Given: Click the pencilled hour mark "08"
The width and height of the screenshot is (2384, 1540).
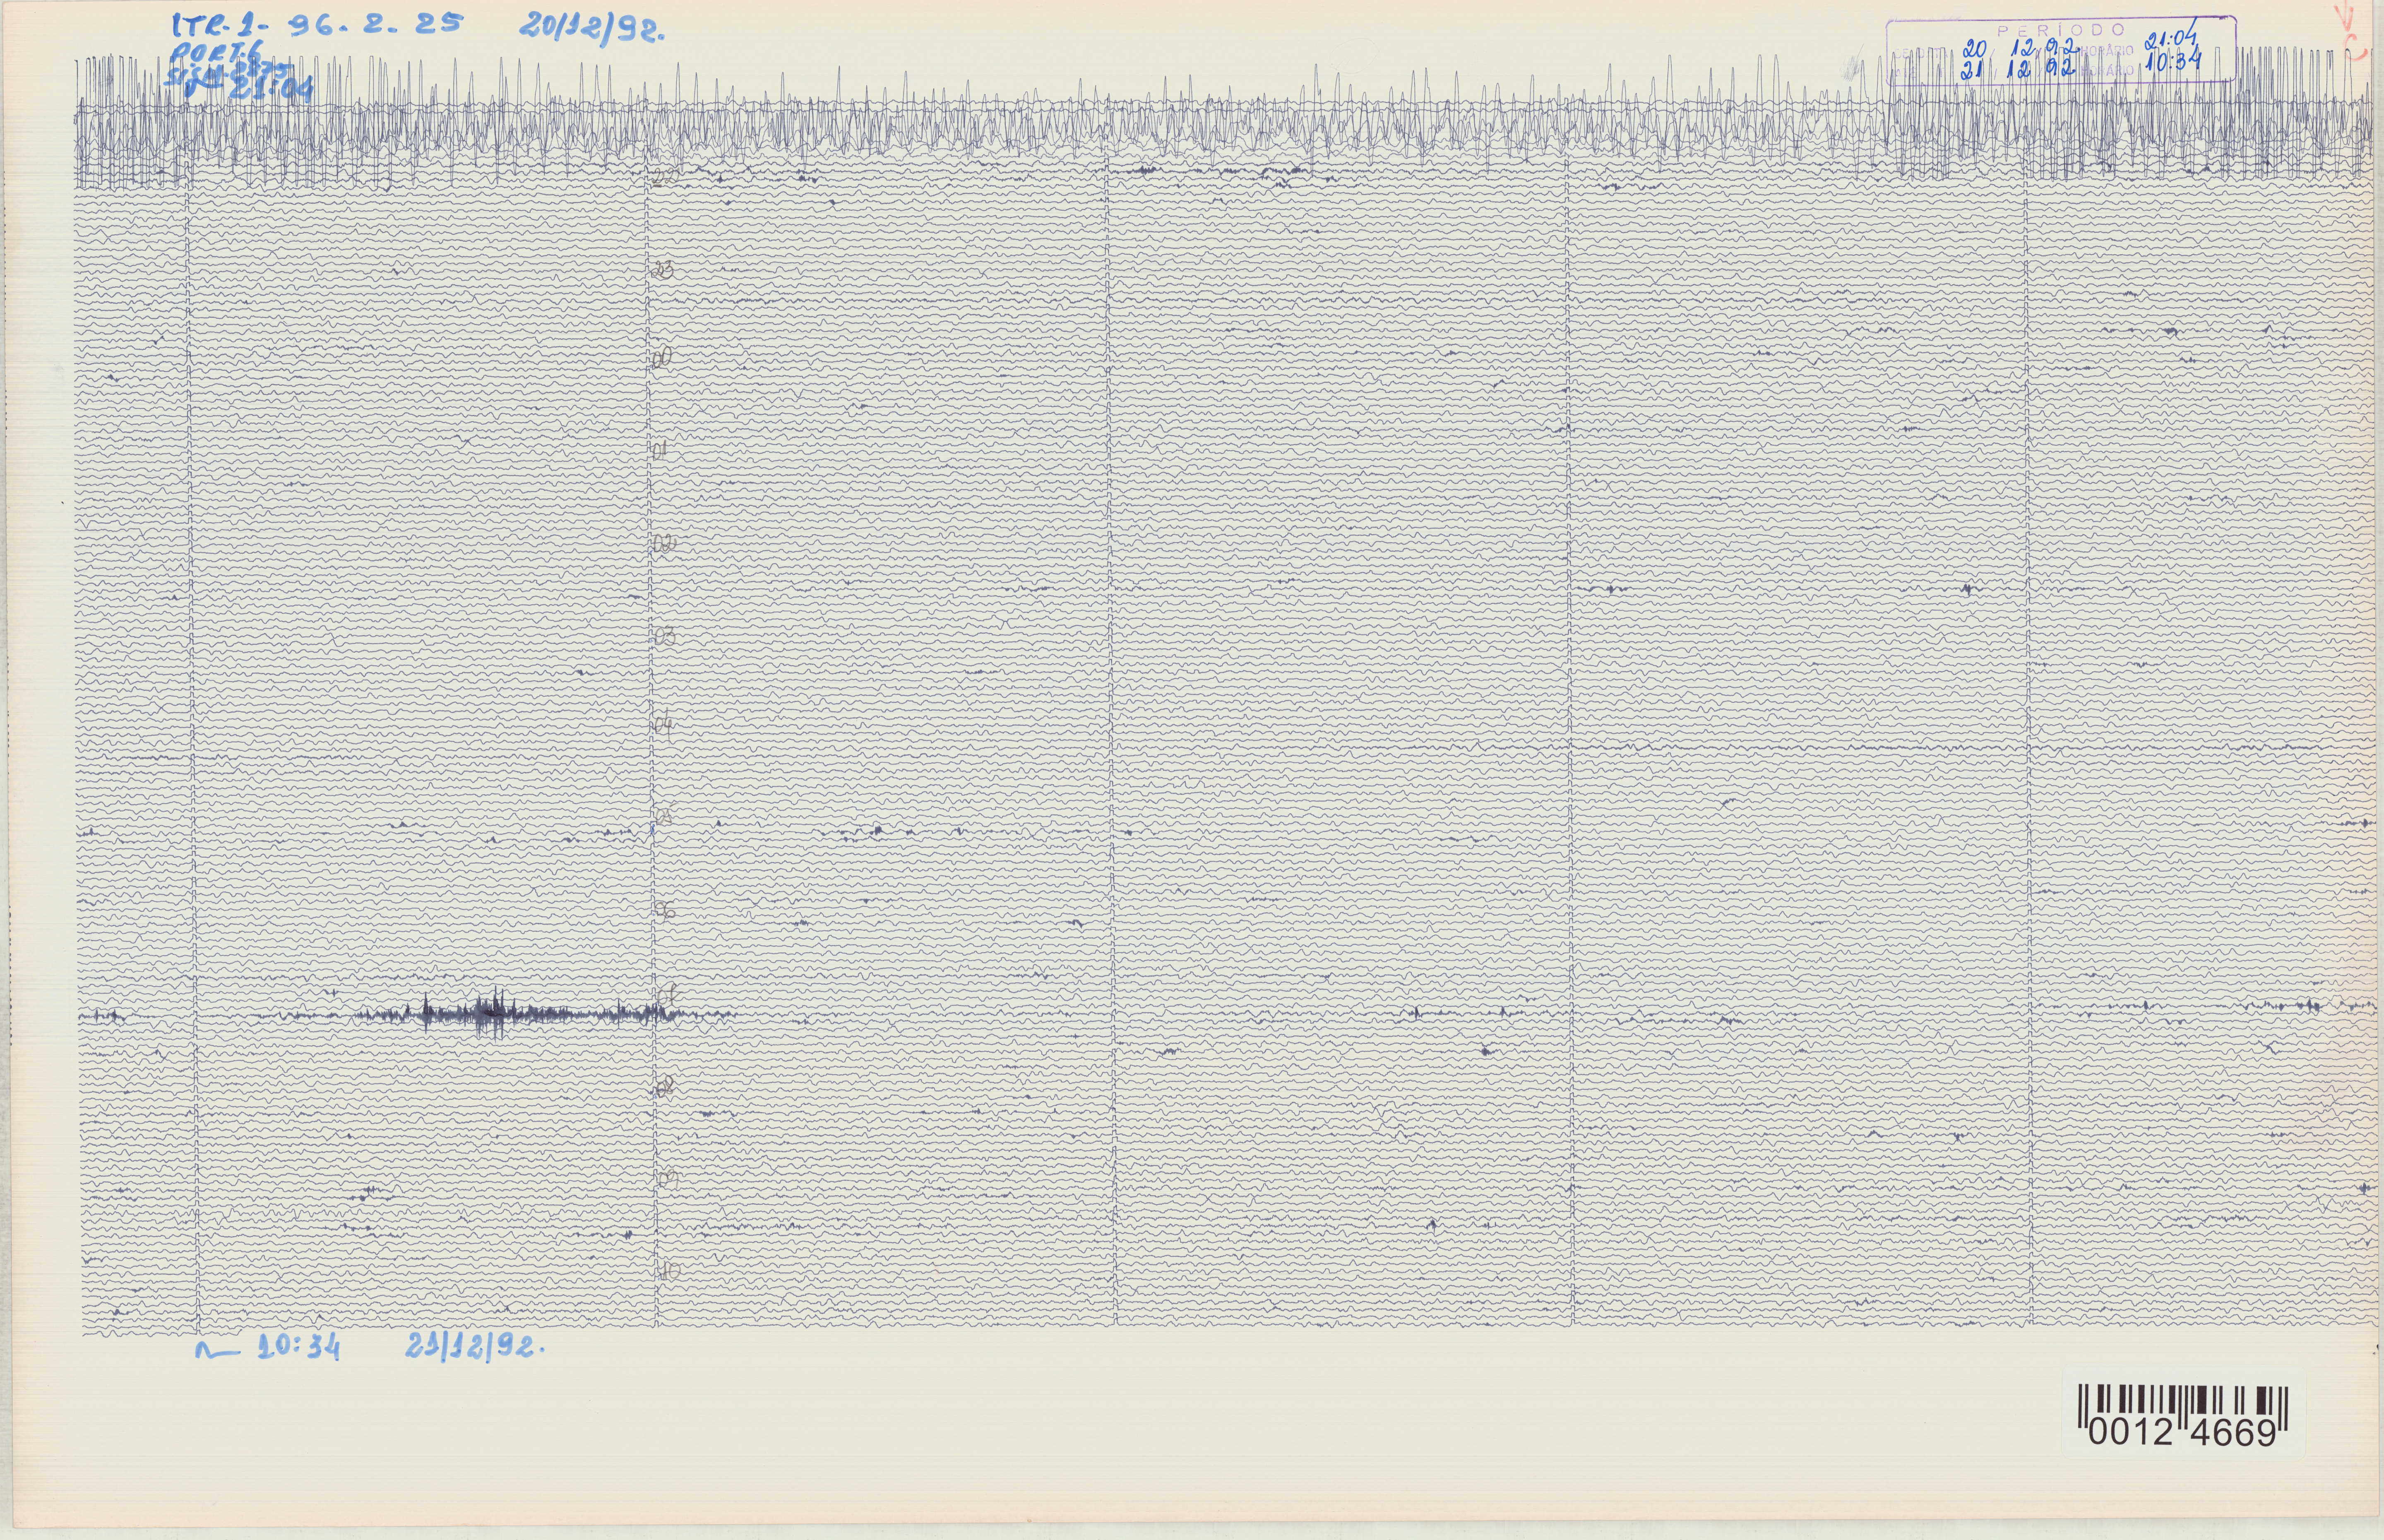Looking at the screenshot, I should [x=666, y=1087].
